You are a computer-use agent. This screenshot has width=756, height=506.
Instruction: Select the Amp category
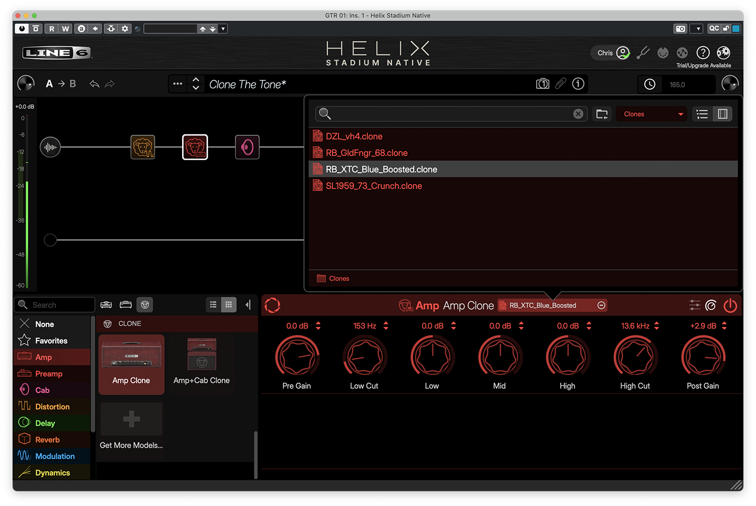tap(52, 357)
